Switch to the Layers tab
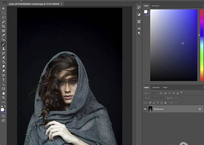The height and width of the screenshot is (145, 204). [146, 88]
